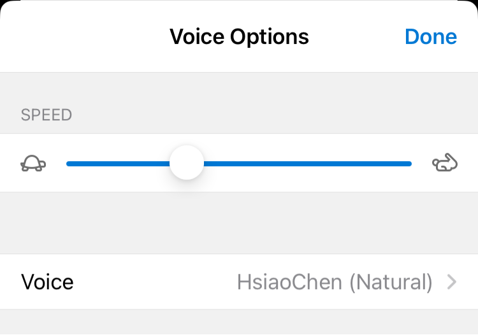Open the Voice selection row

(x=239, y=282)
